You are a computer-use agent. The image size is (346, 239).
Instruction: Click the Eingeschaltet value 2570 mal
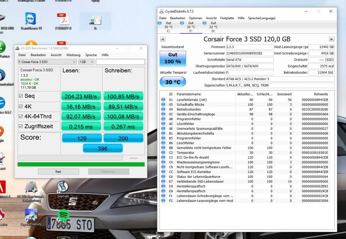click(x=321, y=66)
